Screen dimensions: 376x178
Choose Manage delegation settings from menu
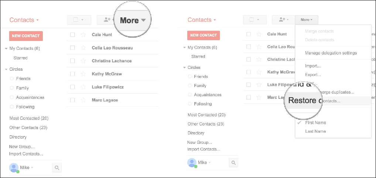tap(331, 53)
